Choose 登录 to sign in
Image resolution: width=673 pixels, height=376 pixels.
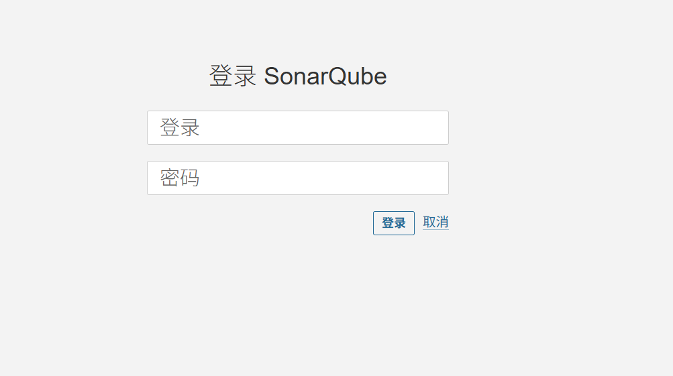coord(393,223)
